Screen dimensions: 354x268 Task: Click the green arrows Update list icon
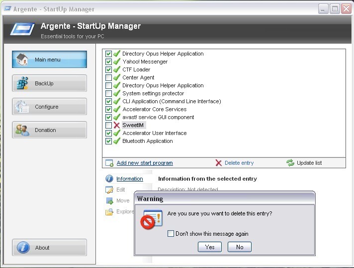click(290, 163)
